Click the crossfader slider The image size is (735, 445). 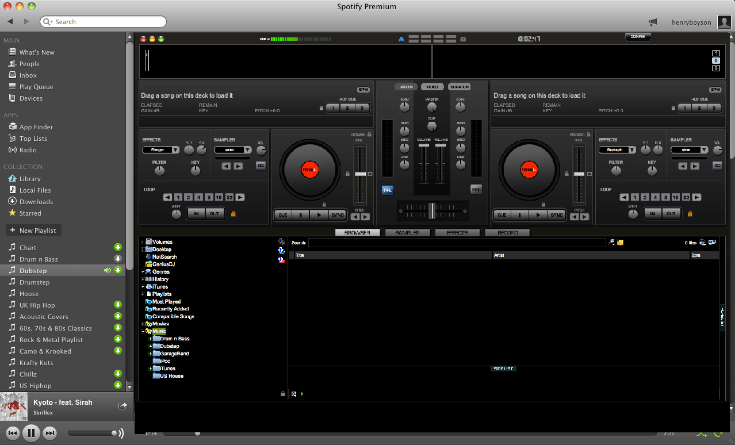(x=432, y=211)
